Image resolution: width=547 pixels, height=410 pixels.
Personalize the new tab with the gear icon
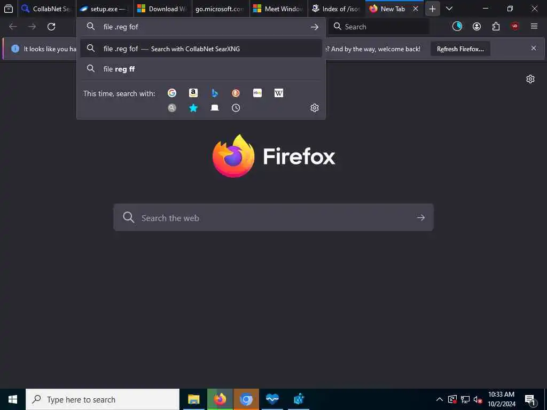click(x=530, y=79)
